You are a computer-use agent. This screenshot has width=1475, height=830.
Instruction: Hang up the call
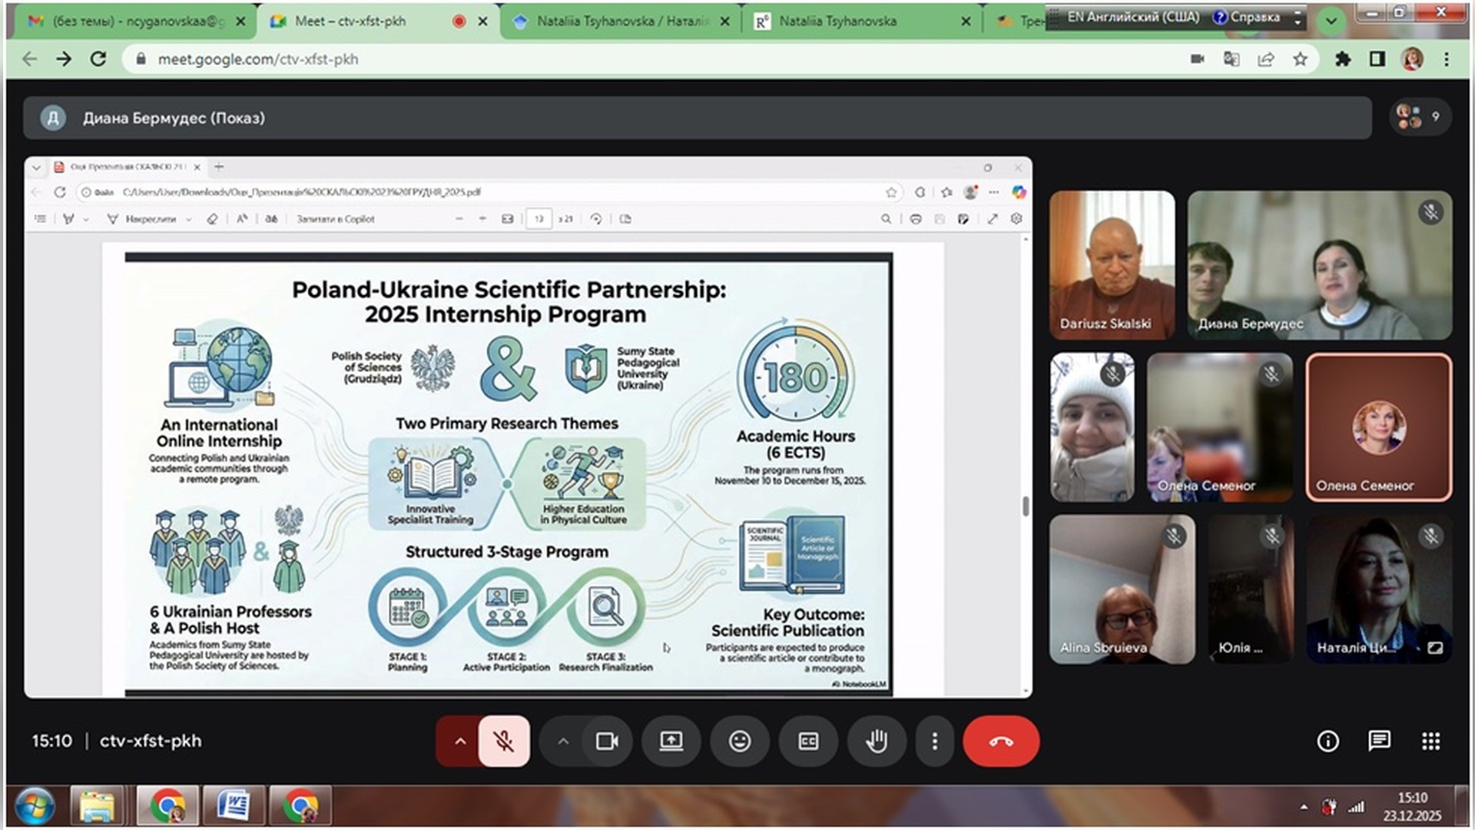[1000, 741]
